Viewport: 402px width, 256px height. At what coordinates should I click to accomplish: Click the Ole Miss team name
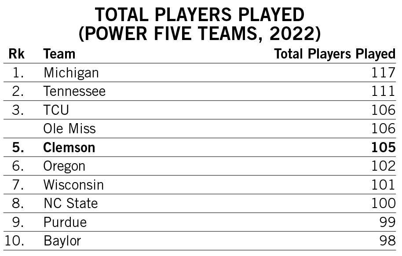(69, 128)
